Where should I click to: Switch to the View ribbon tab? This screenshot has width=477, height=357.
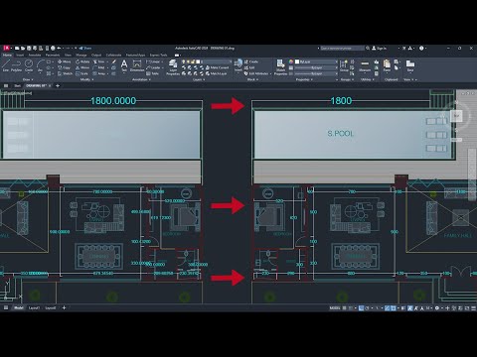[68, 55]
